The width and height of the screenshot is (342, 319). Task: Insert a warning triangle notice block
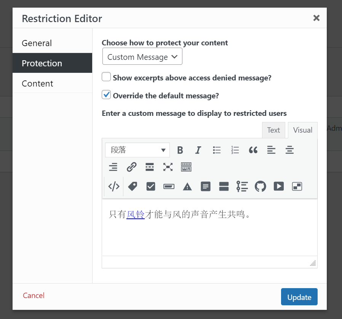pos(187,187)
